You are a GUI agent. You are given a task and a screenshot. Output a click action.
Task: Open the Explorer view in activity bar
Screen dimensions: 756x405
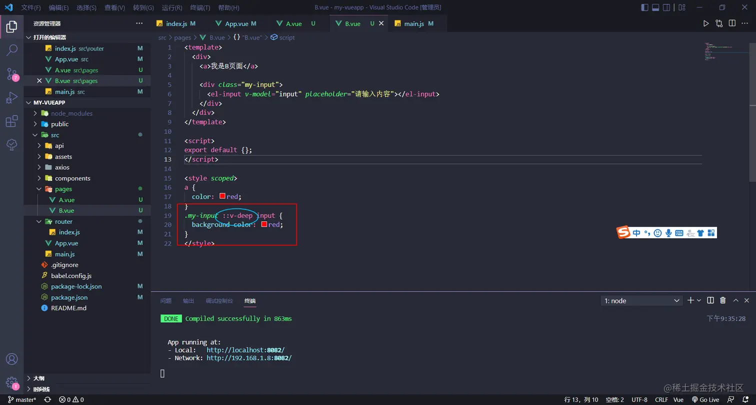coord(11,26)
